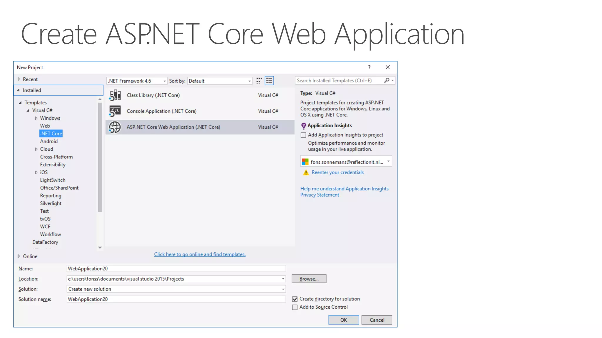602x338 pixels.
Task: Enable Add Application Insights to project
Action: [303, 135]
